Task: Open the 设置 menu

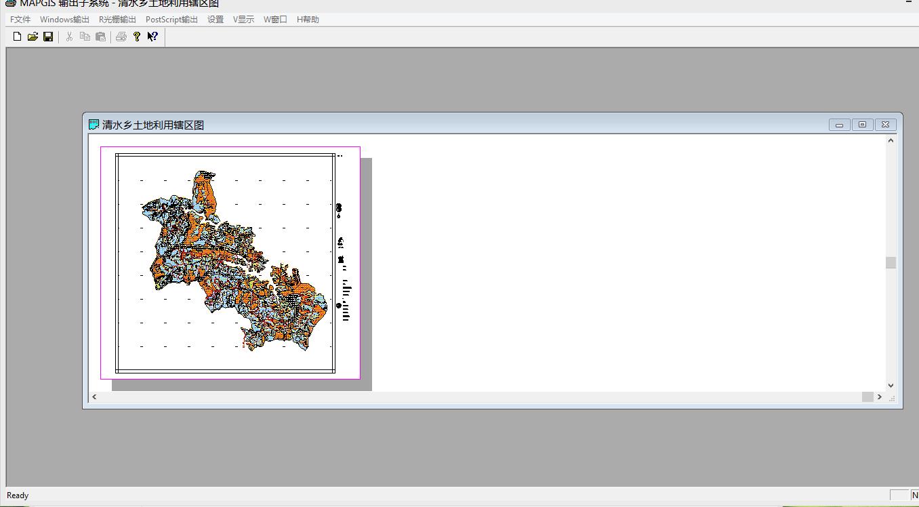Action: pyautogui.click(x=216, y=20)
